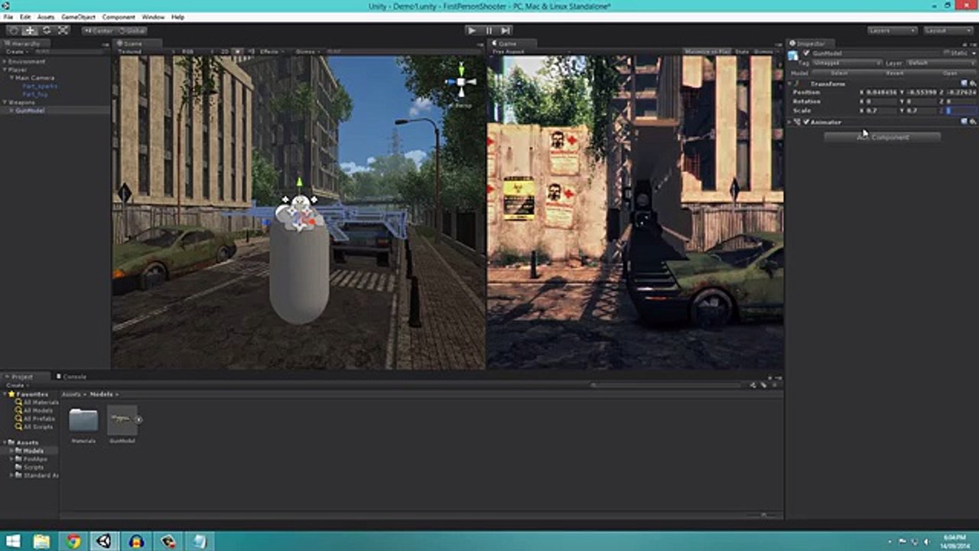The width and height of the screenshot is (979, 551).
Task: Toggle Maximize on Play
Action: click(x=707, y=52)
